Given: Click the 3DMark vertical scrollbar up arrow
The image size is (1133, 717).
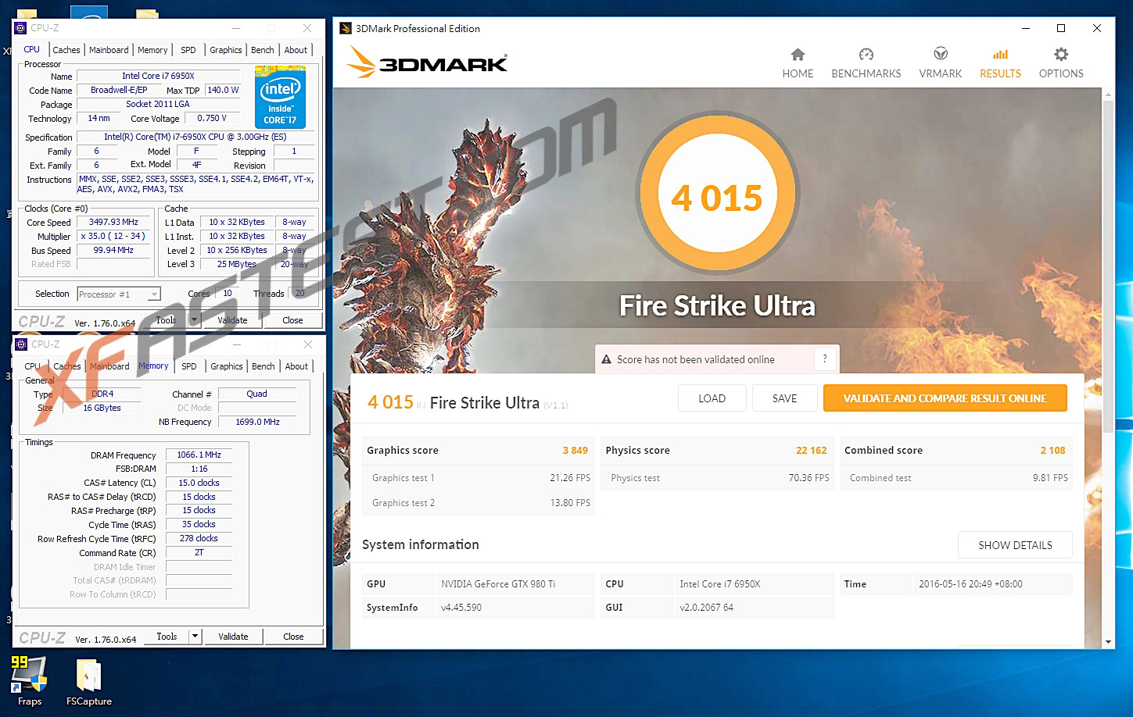Looking at the screenshot, I should pos(1108,95).
